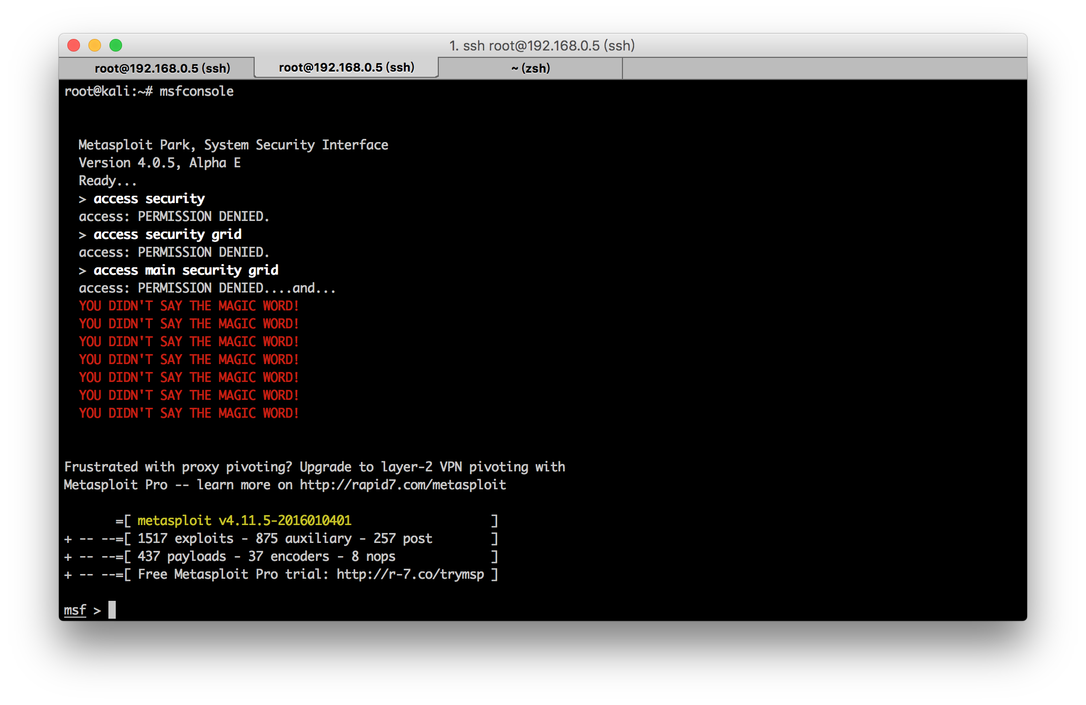Click 'Frustrated with proxy pivoting?' line
Viewport: 1086px width, 705px height.
(315, 467)
